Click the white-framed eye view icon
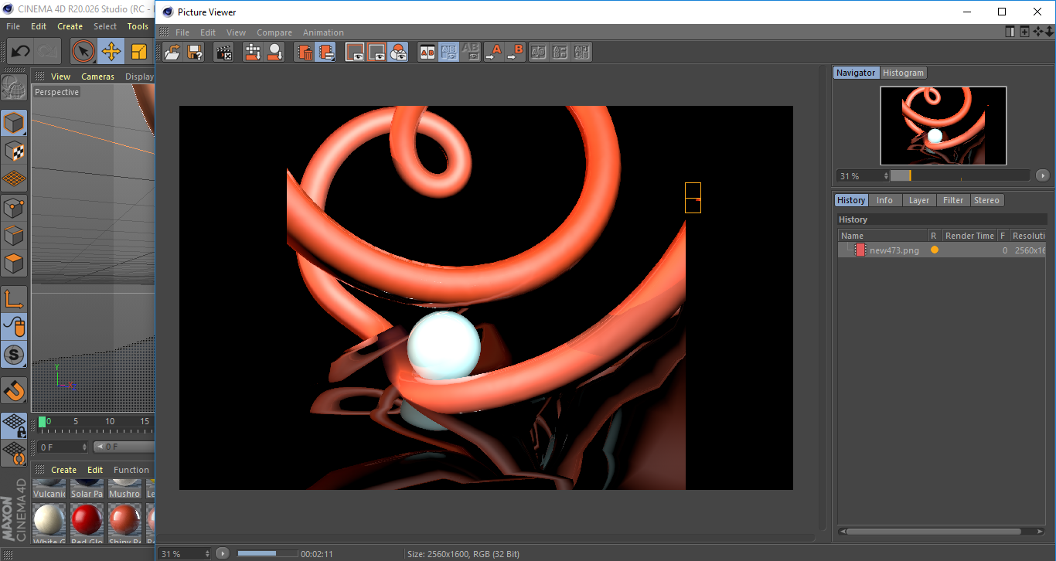Viewport: 1056px width, 561px height. click(x=355, y=53)
